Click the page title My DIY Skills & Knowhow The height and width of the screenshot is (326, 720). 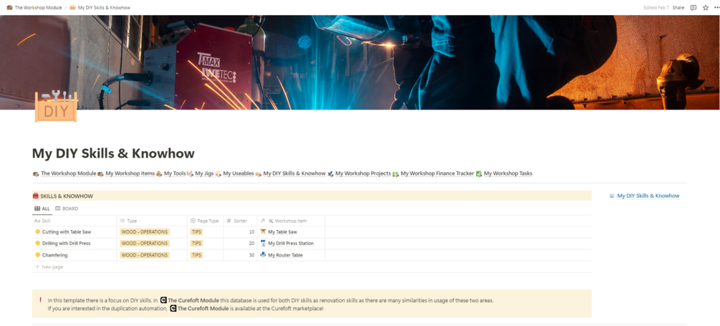click(x=113, y=153)
